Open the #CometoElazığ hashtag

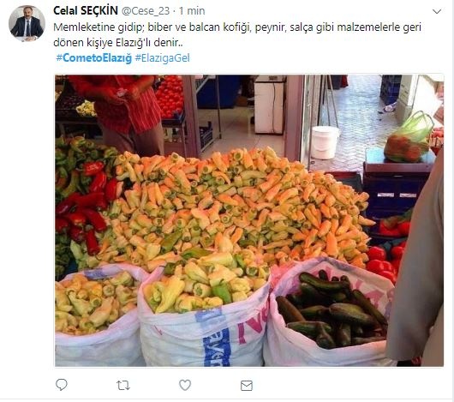[94, 58]
